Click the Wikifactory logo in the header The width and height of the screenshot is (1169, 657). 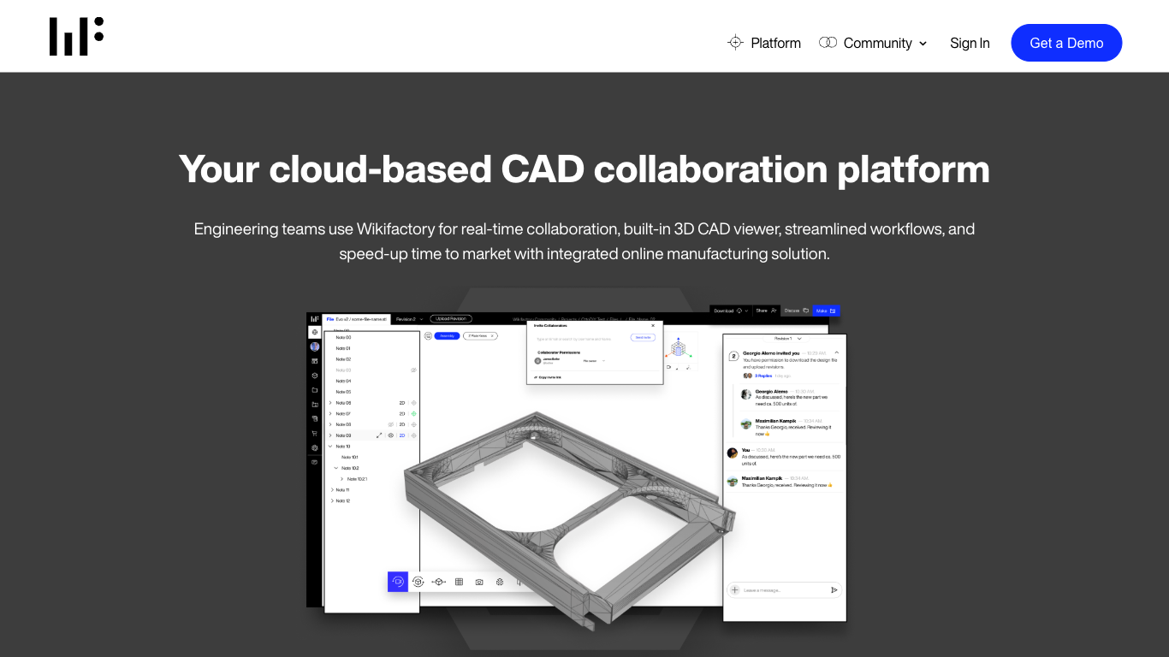click(x=76, y=37)
